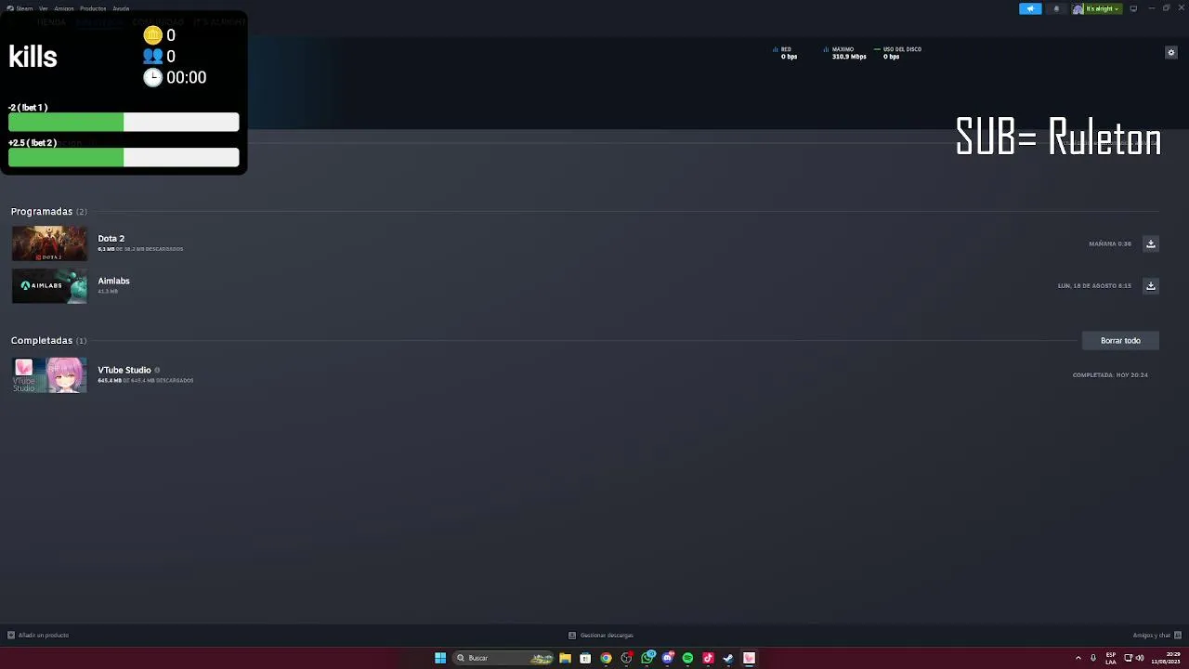Click "COMPLETADA: HOY 20:24" status text

[1110, 374]
